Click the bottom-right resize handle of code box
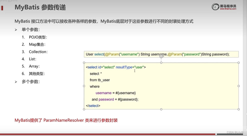247x136 pixels. [238, 109]
